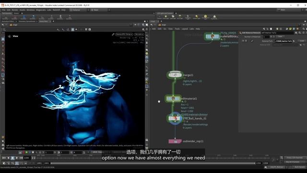The image size is (307, 173).
Task: Switch to the Animation Editor tab
Action: (8, 21)
